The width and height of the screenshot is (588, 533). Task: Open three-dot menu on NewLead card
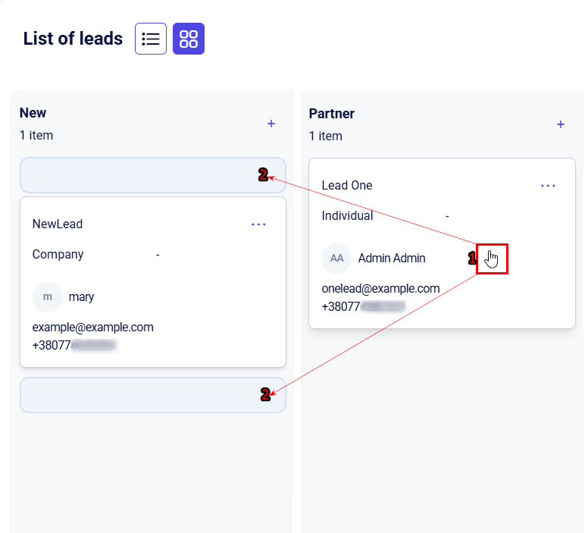coord(258,224)
